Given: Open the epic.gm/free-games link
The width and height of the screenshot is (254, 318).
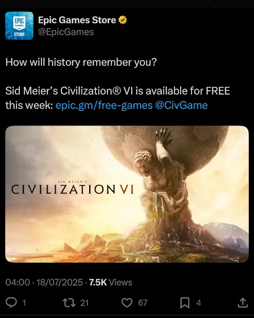Looking at the screenshot, I should 104,106.
